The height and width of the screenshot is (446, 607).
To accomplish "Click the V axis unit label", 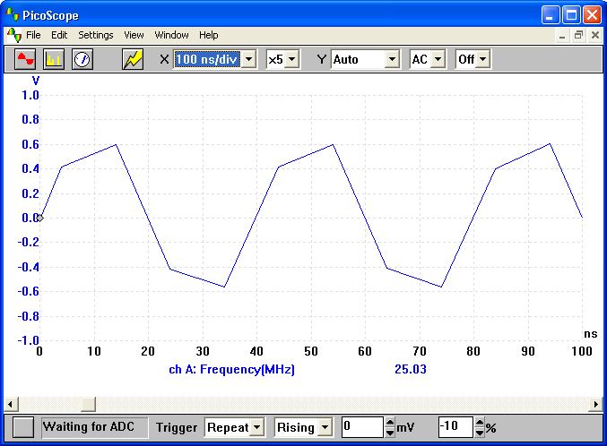I will (x=36, y=81).
